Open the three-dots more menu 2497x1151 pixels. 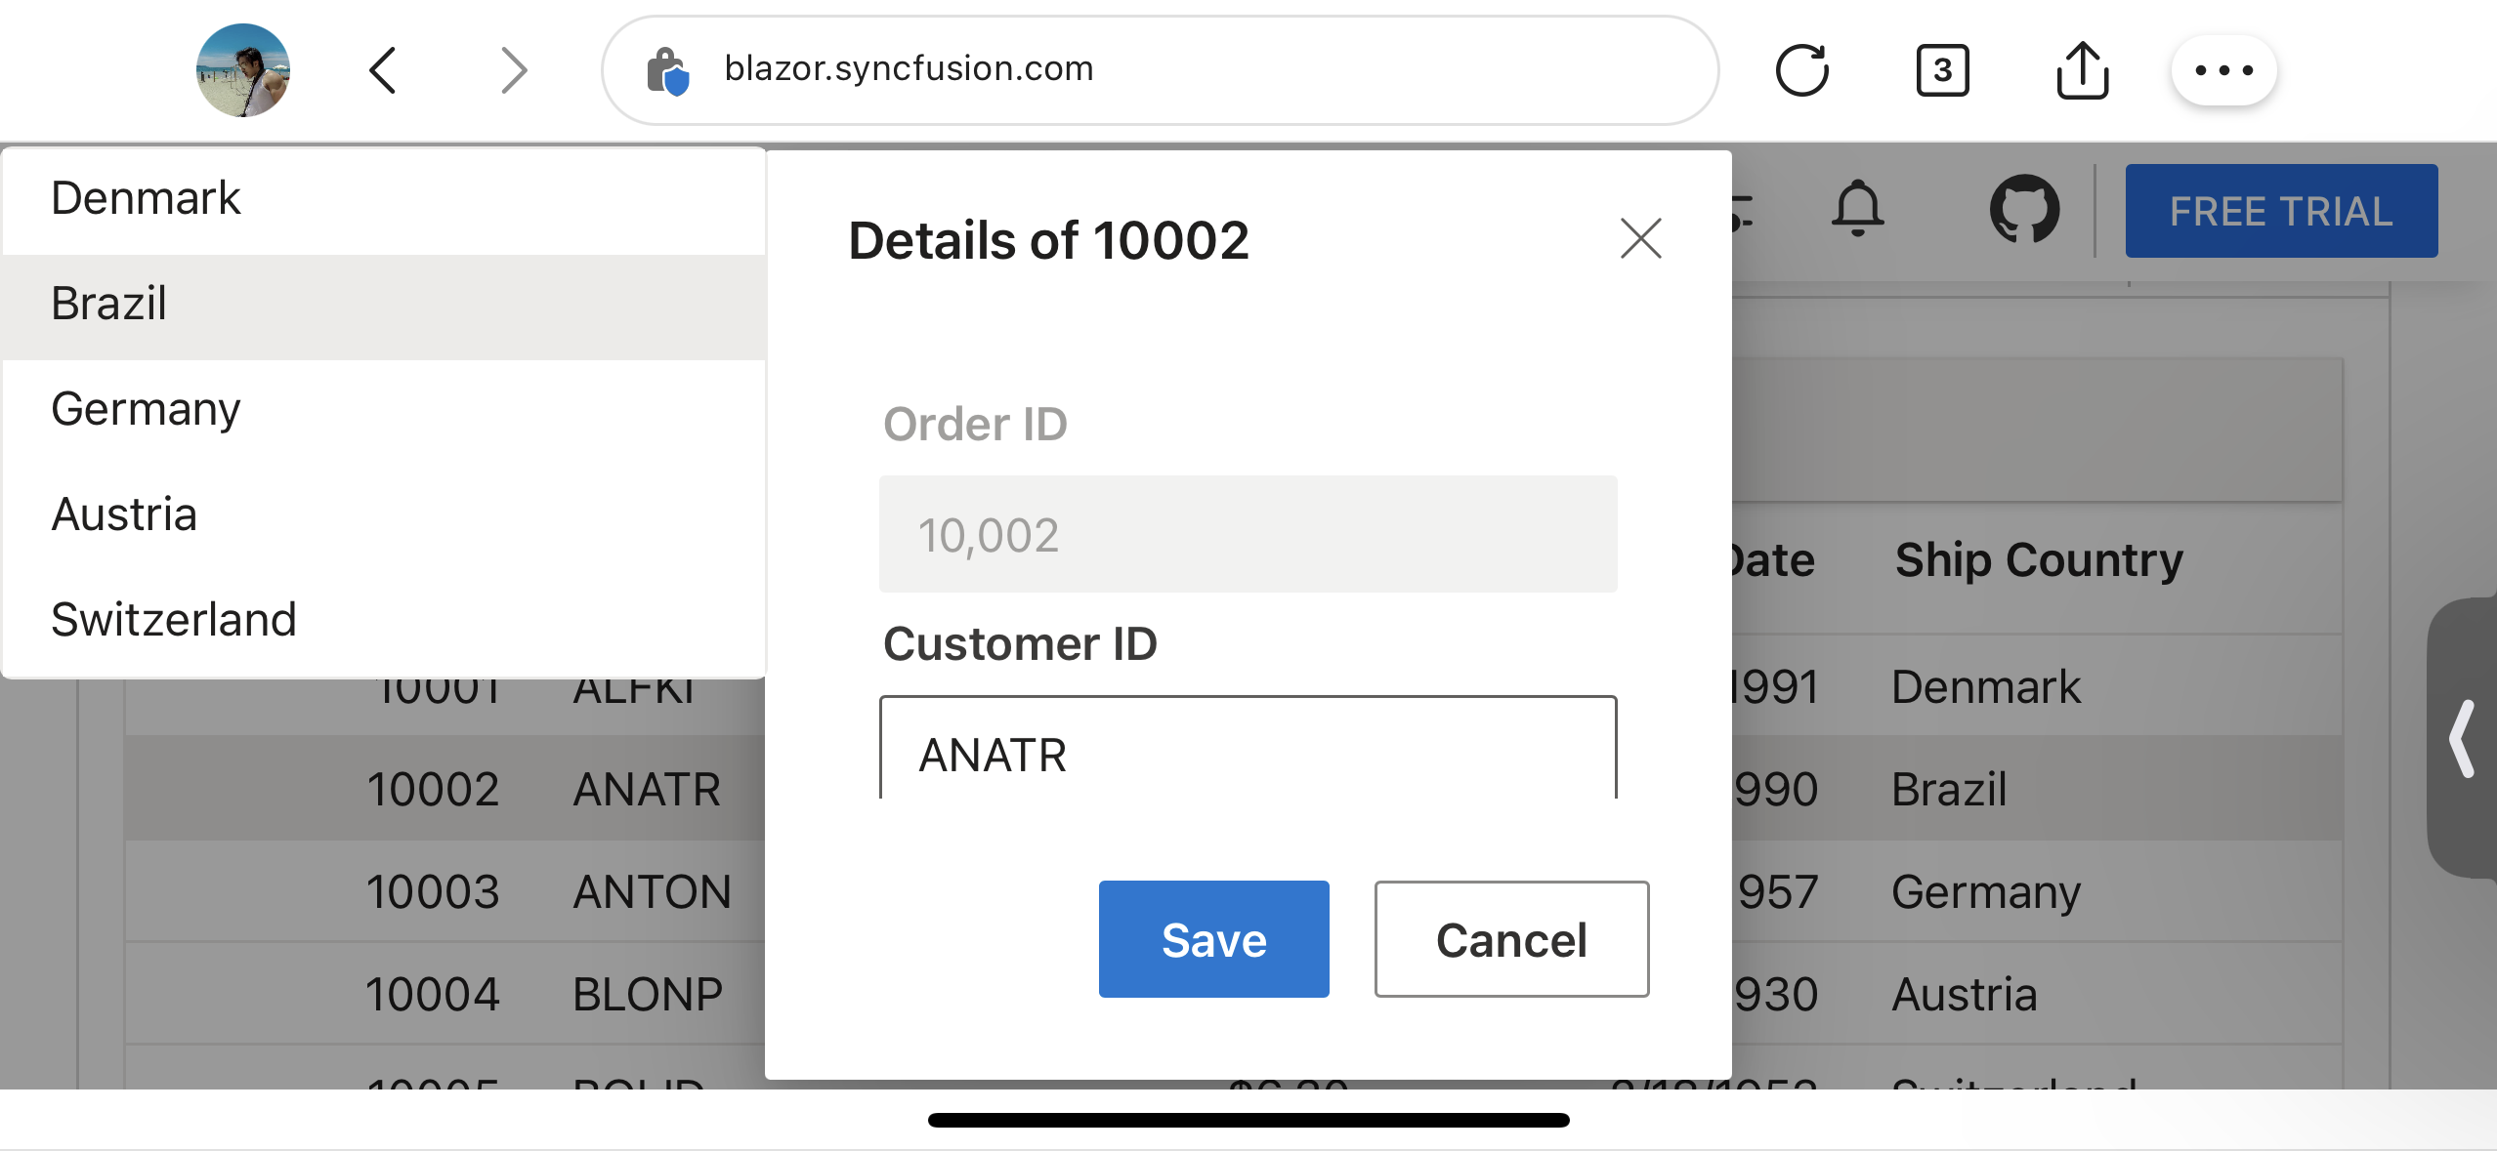[x=2223, y=70]
